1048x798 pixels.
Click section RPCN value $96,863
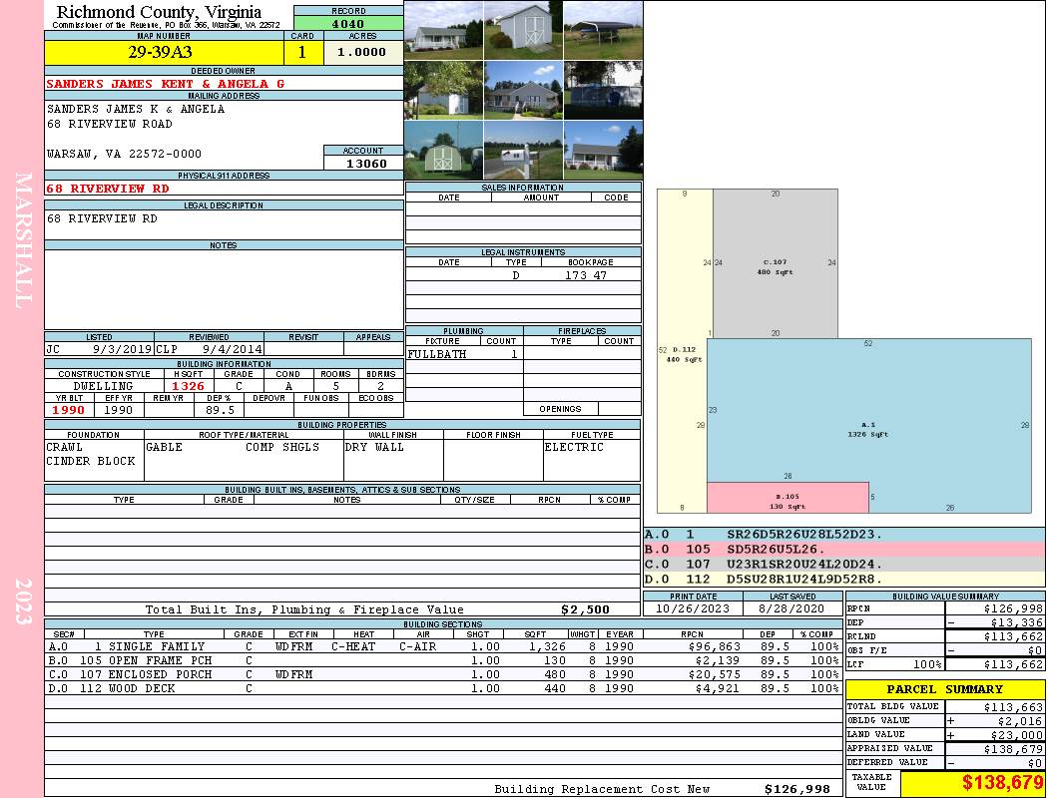714,646
